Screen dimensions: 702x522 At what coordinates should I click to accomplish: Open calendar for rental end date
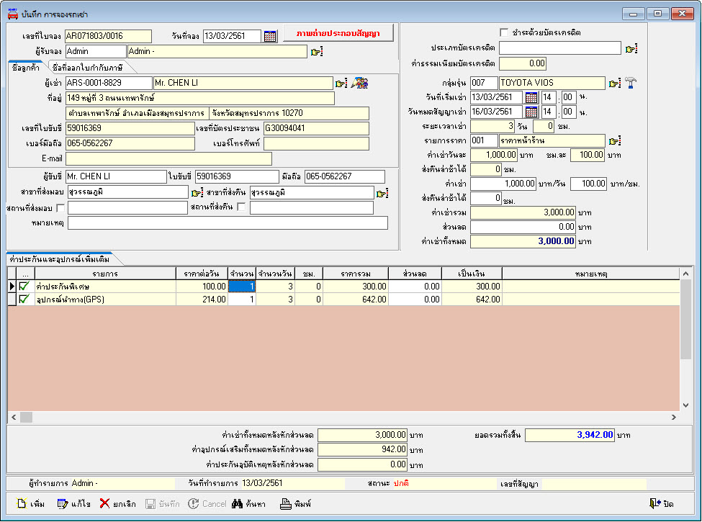click(531, 112)
